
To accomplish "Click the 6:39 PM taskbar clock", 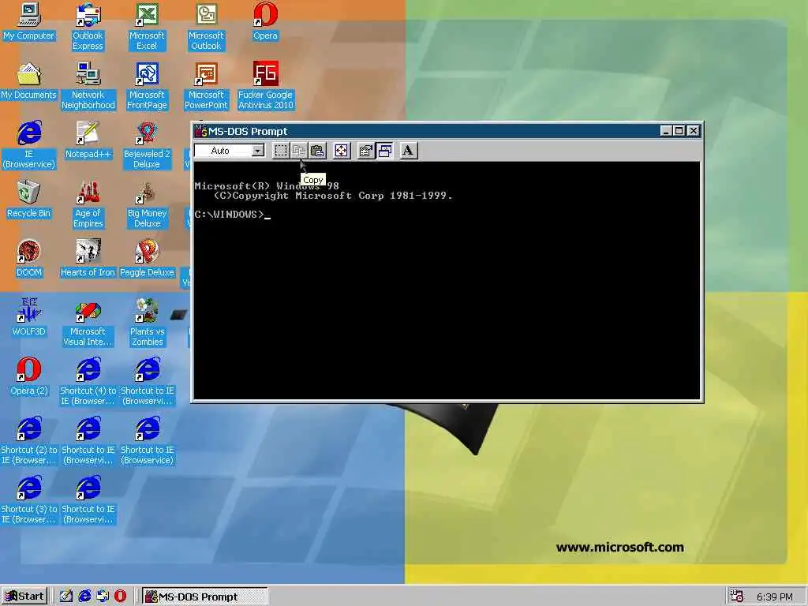I will (x=775, y=597).
